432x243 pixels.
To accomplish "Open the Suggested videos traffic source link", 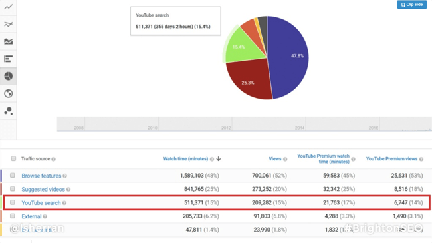I will pos(43,190).
